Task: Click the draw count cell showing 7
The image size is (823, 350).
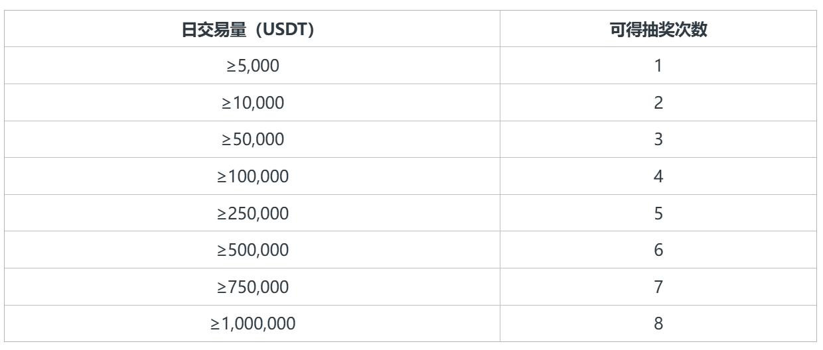Action: pyautogui.click(x=657, y=287)
